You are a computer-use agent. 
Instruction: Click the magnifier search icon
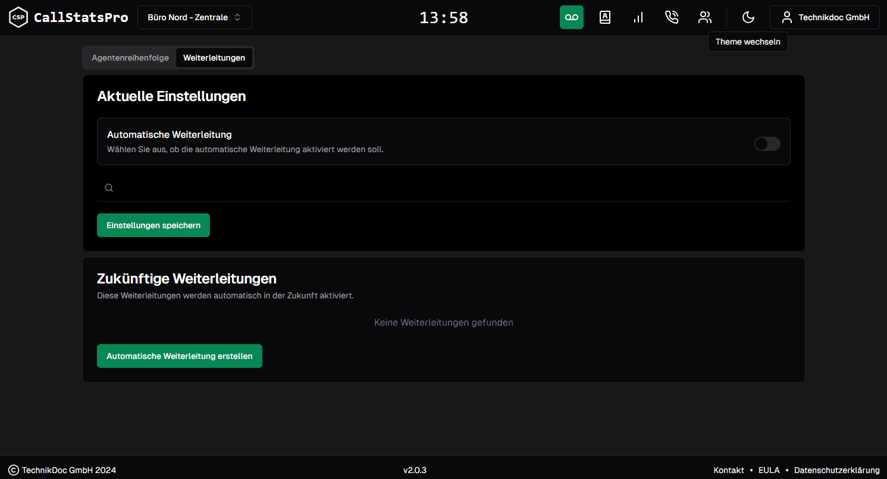click(x=109, y=188)
